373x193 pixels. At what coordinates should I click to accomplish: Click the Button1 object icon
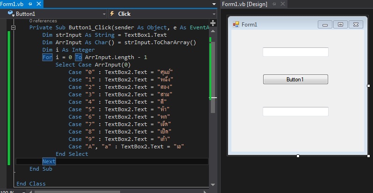pos(11,13)
